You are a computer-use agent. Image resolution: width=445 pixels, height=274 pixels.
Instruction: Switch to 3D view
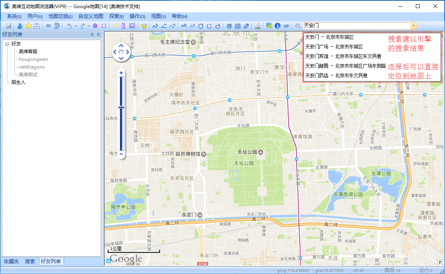(48, 26)
